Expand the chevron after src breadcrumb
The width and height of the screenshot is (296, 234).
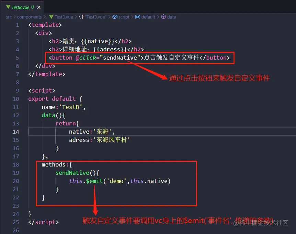coord(14,17)
